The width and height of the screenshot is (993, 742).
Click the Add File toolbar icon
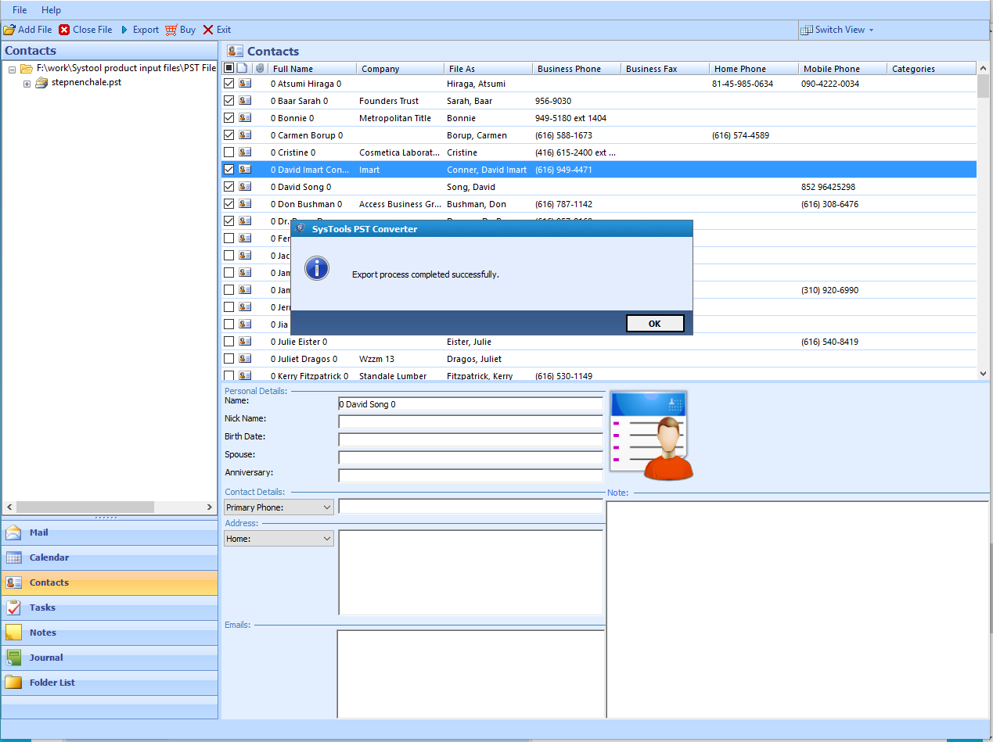9,30
